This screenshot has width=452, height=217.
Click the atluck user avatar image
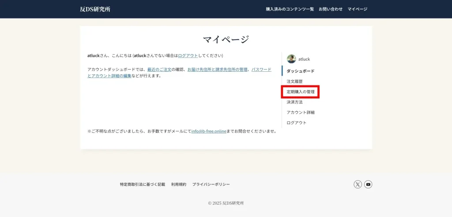291,59
